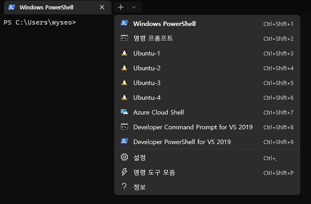The image size is (311, 204).
Task: Open Developer PowerShell for VS 2019
Action: click(207, 142)
